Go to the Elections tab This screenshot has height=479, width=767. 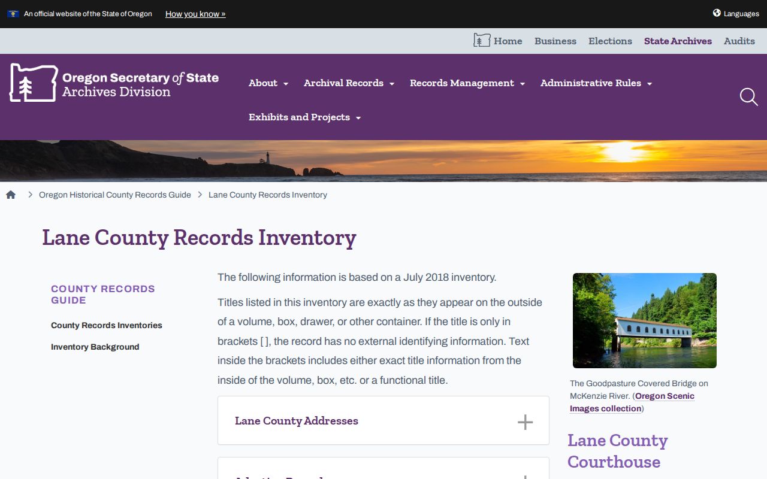[610, 41]
